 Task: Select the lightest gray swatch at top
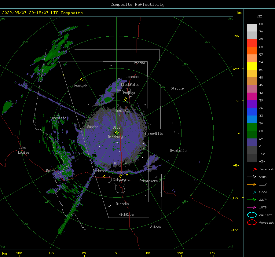pyautogui.click(x=252, y=28)
